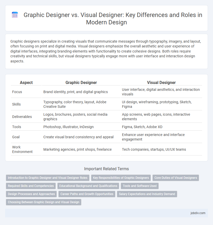Open 'Salary Expectations and Industry Demand' tag
Image resolution: width=213 pixels, height=225 pixels.
pyautogui.click(x=147, y=194)
